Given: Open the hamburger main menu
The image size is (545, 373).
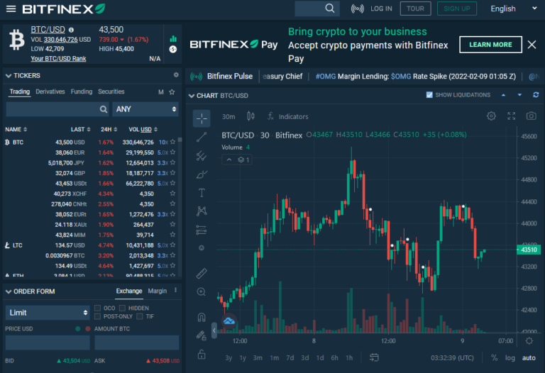Looking at the screenshot, I should point(11,9).
